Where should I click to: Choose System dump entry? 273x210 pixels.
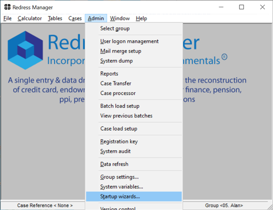[134, 61]
